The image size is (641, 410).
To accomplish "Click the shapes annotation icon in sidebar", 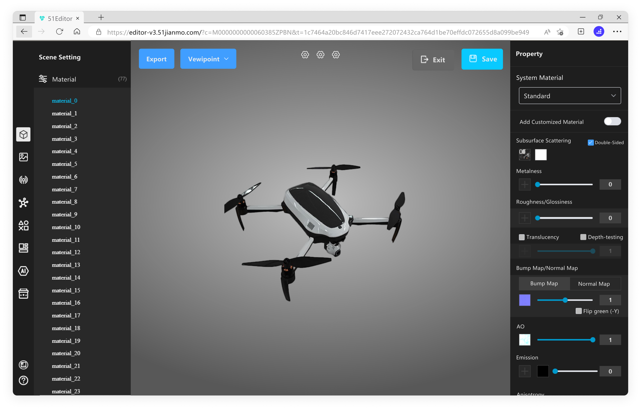I will click(x=23, y=225).
